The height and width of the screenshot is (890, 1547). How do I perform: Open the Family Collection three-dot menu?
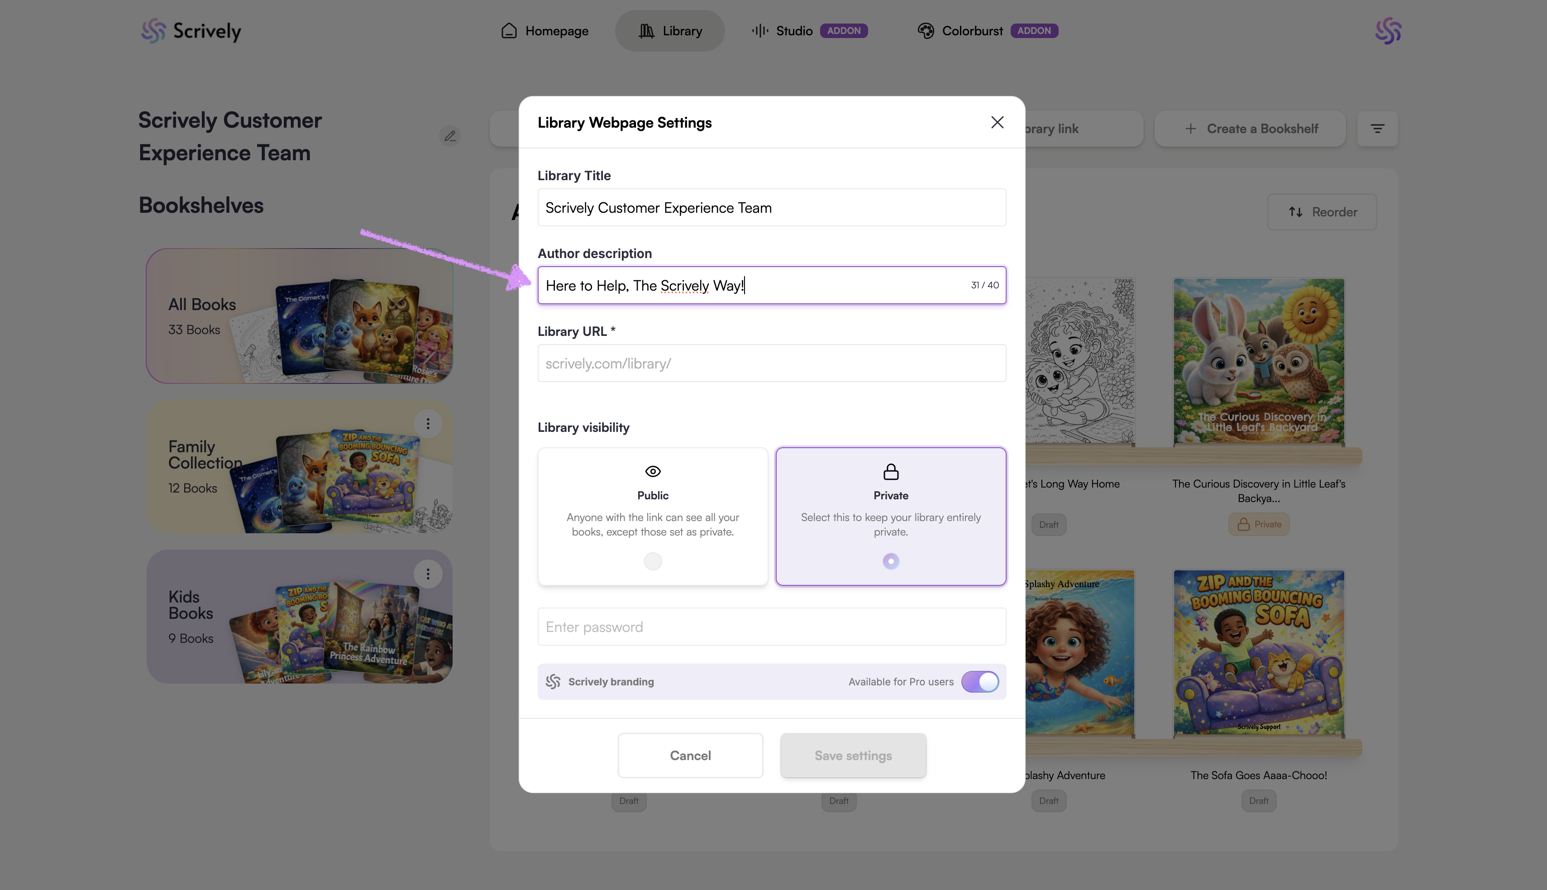[x=428, y=424]
